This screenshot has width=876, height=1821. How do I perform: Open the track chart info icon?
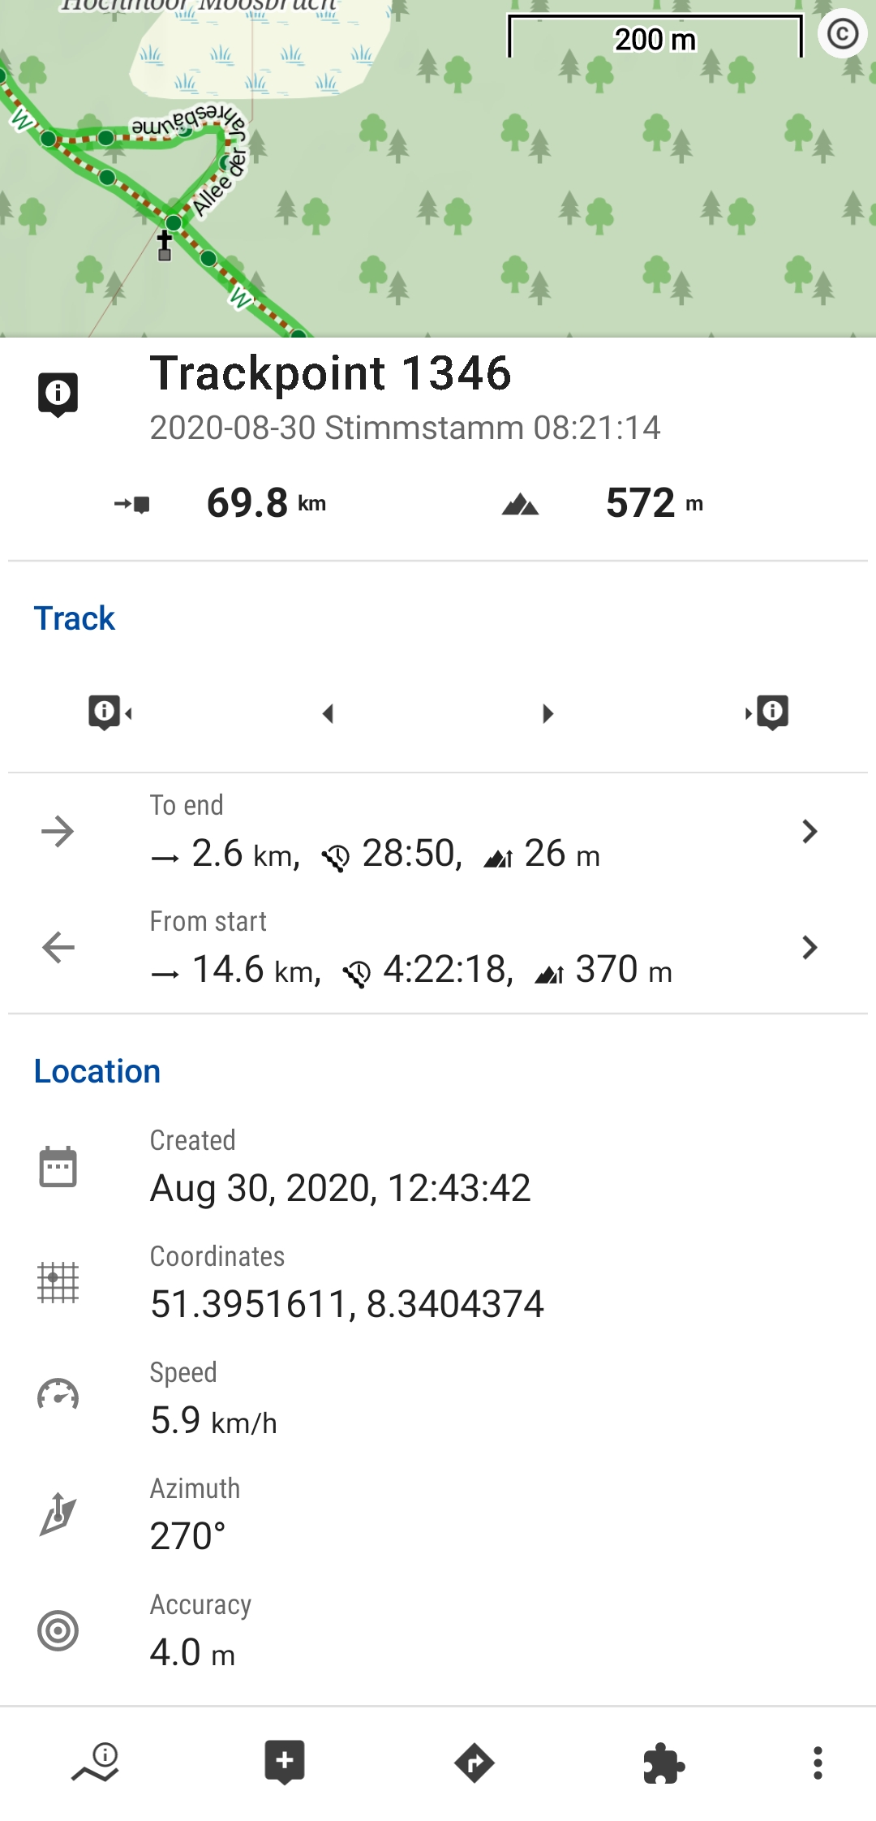(96, 1763)
